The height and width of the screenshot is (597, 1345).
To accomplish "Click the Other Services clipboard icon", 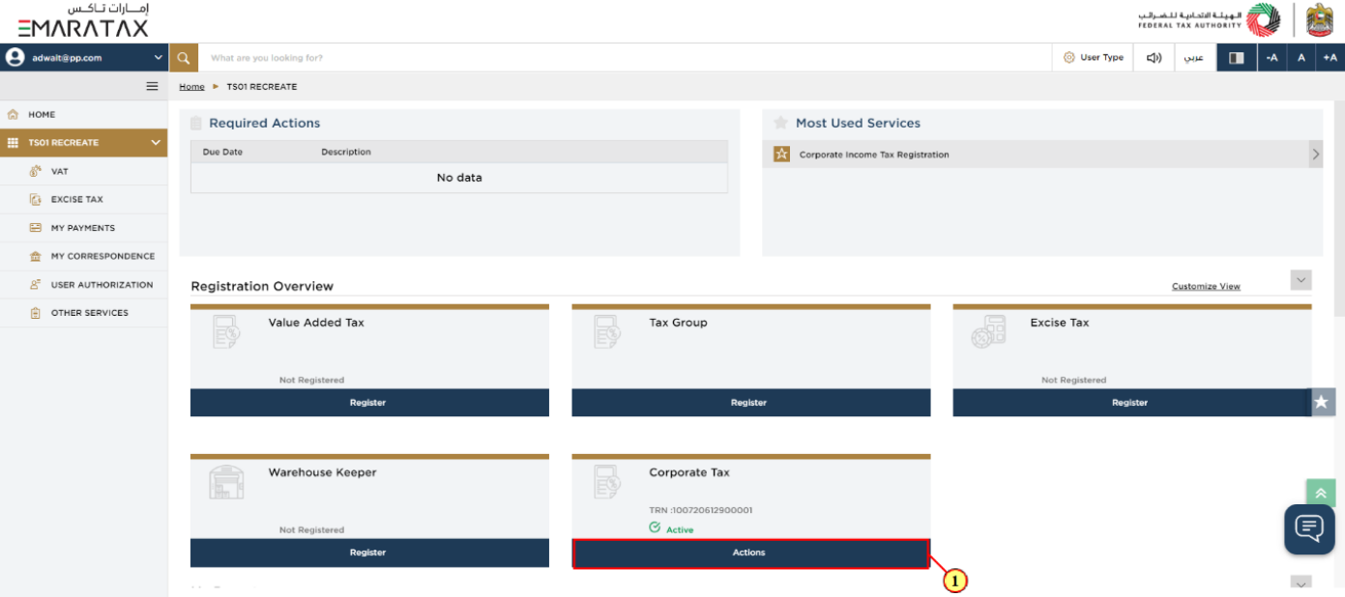I will coord(36,313).
